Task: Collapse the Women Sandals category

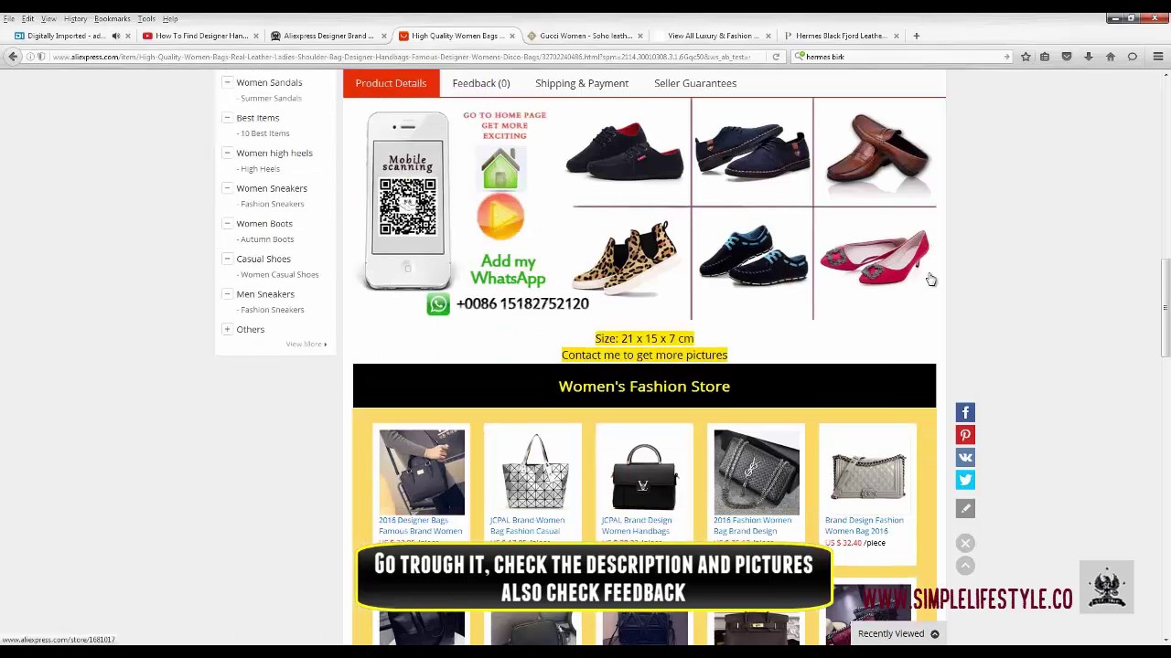Action: tap(227, 82)
